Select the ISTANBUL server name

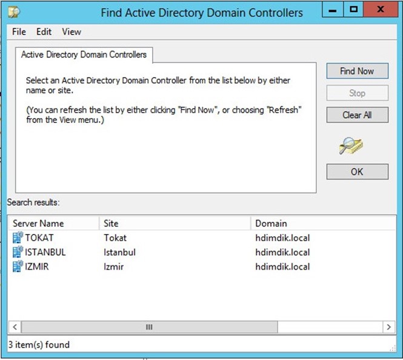(45, 252)
